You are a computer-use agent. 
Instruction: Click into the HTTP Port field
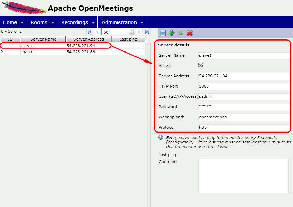244,86
